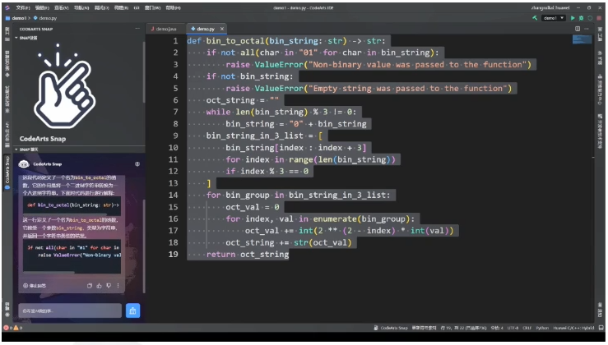Click line number 19 in the gutter
The height and width of the screenshot is (345, 608).
173,255
